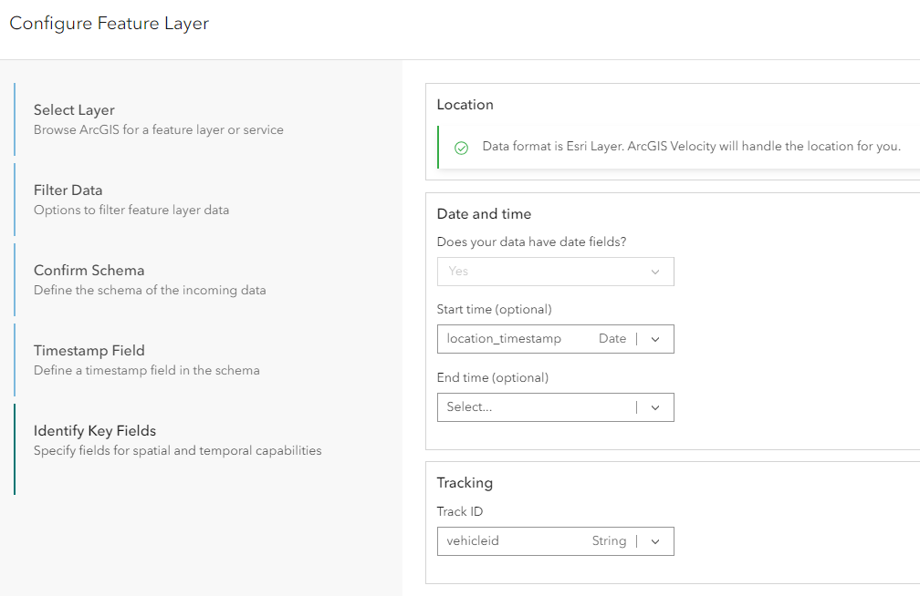Click the green indicator bar beside Identify Key Fields
Image resolution: width=920 pixels, height=596 pixels.
(15, 448)
